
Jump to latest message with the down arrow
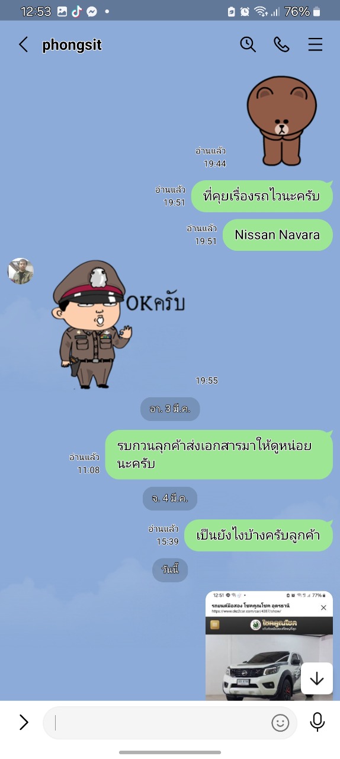[317, 678]
